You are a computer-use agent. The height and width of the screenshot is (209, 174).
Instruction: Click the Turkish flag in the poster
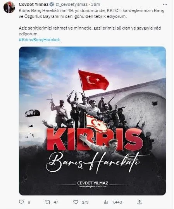[93, 80]
